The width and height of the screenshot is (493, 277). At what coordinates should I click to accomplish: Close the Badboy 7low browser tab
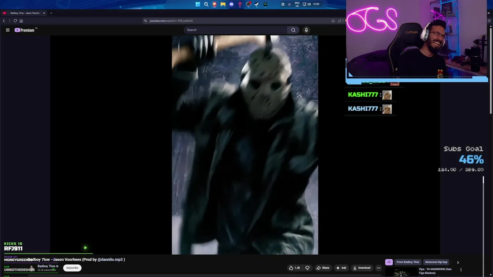click(x=44, y=13)
